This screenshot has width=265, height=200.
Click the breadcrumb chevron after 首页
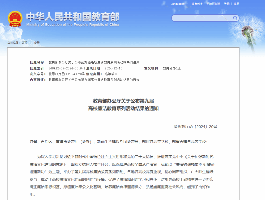[x=30, y=43]
